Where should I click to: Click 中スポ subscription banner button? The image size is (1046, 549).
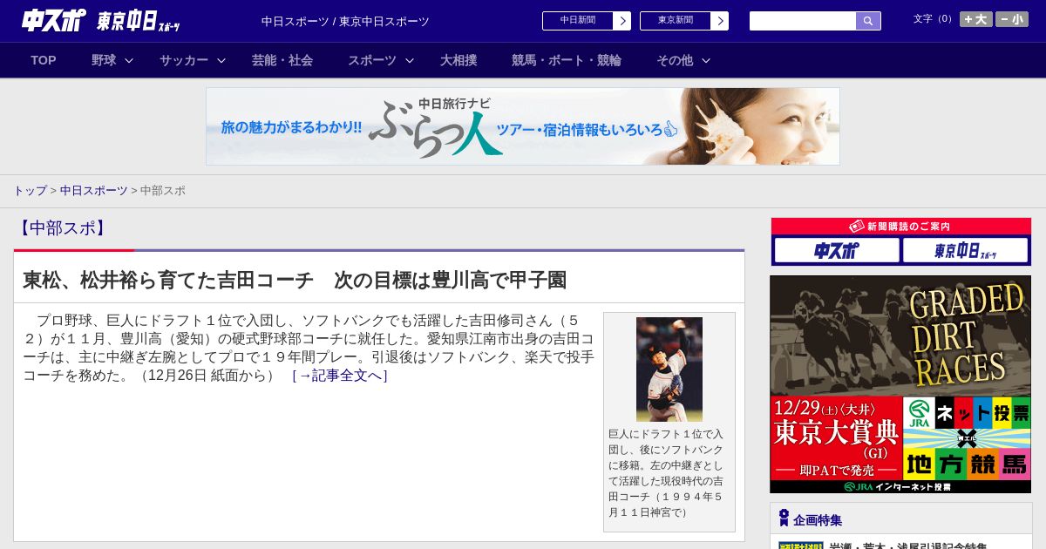coord(837,251)
